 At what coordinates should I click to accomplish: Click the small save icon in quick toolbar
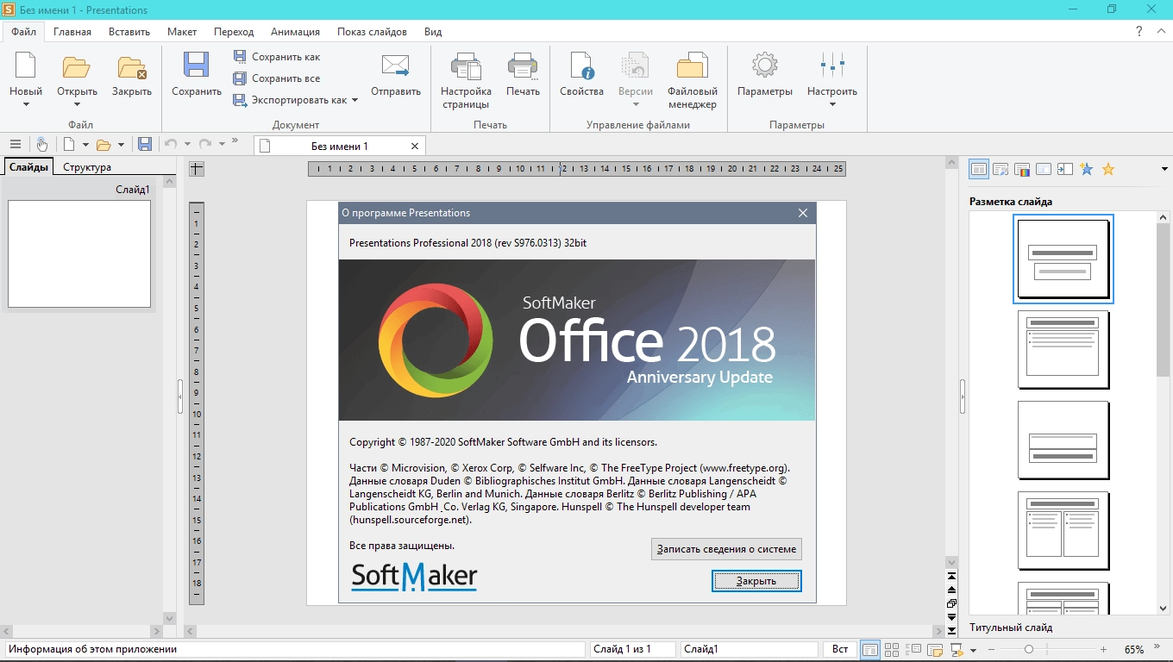(x=145, y=144)
